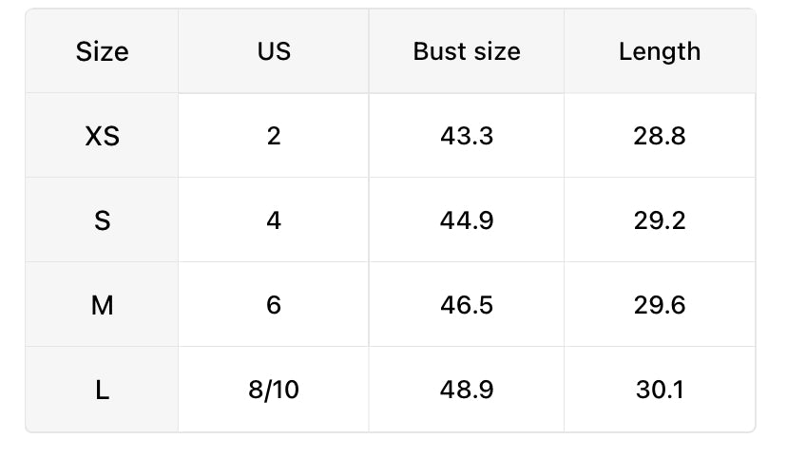Click the M size row label
Screen dimensions: 787x458
point(102,305)
